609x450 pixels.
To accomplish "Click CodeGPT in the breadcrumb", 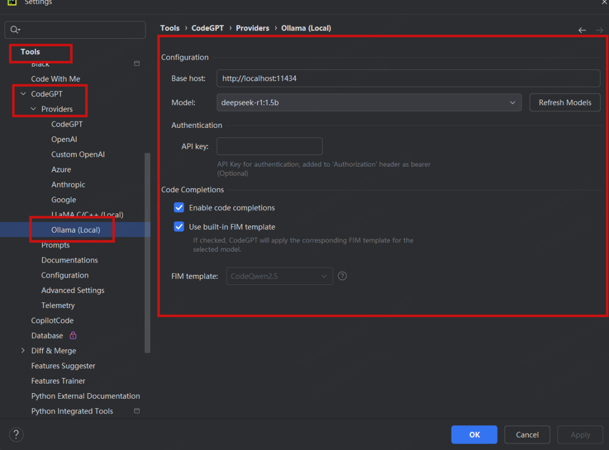I will coord(208,28).
